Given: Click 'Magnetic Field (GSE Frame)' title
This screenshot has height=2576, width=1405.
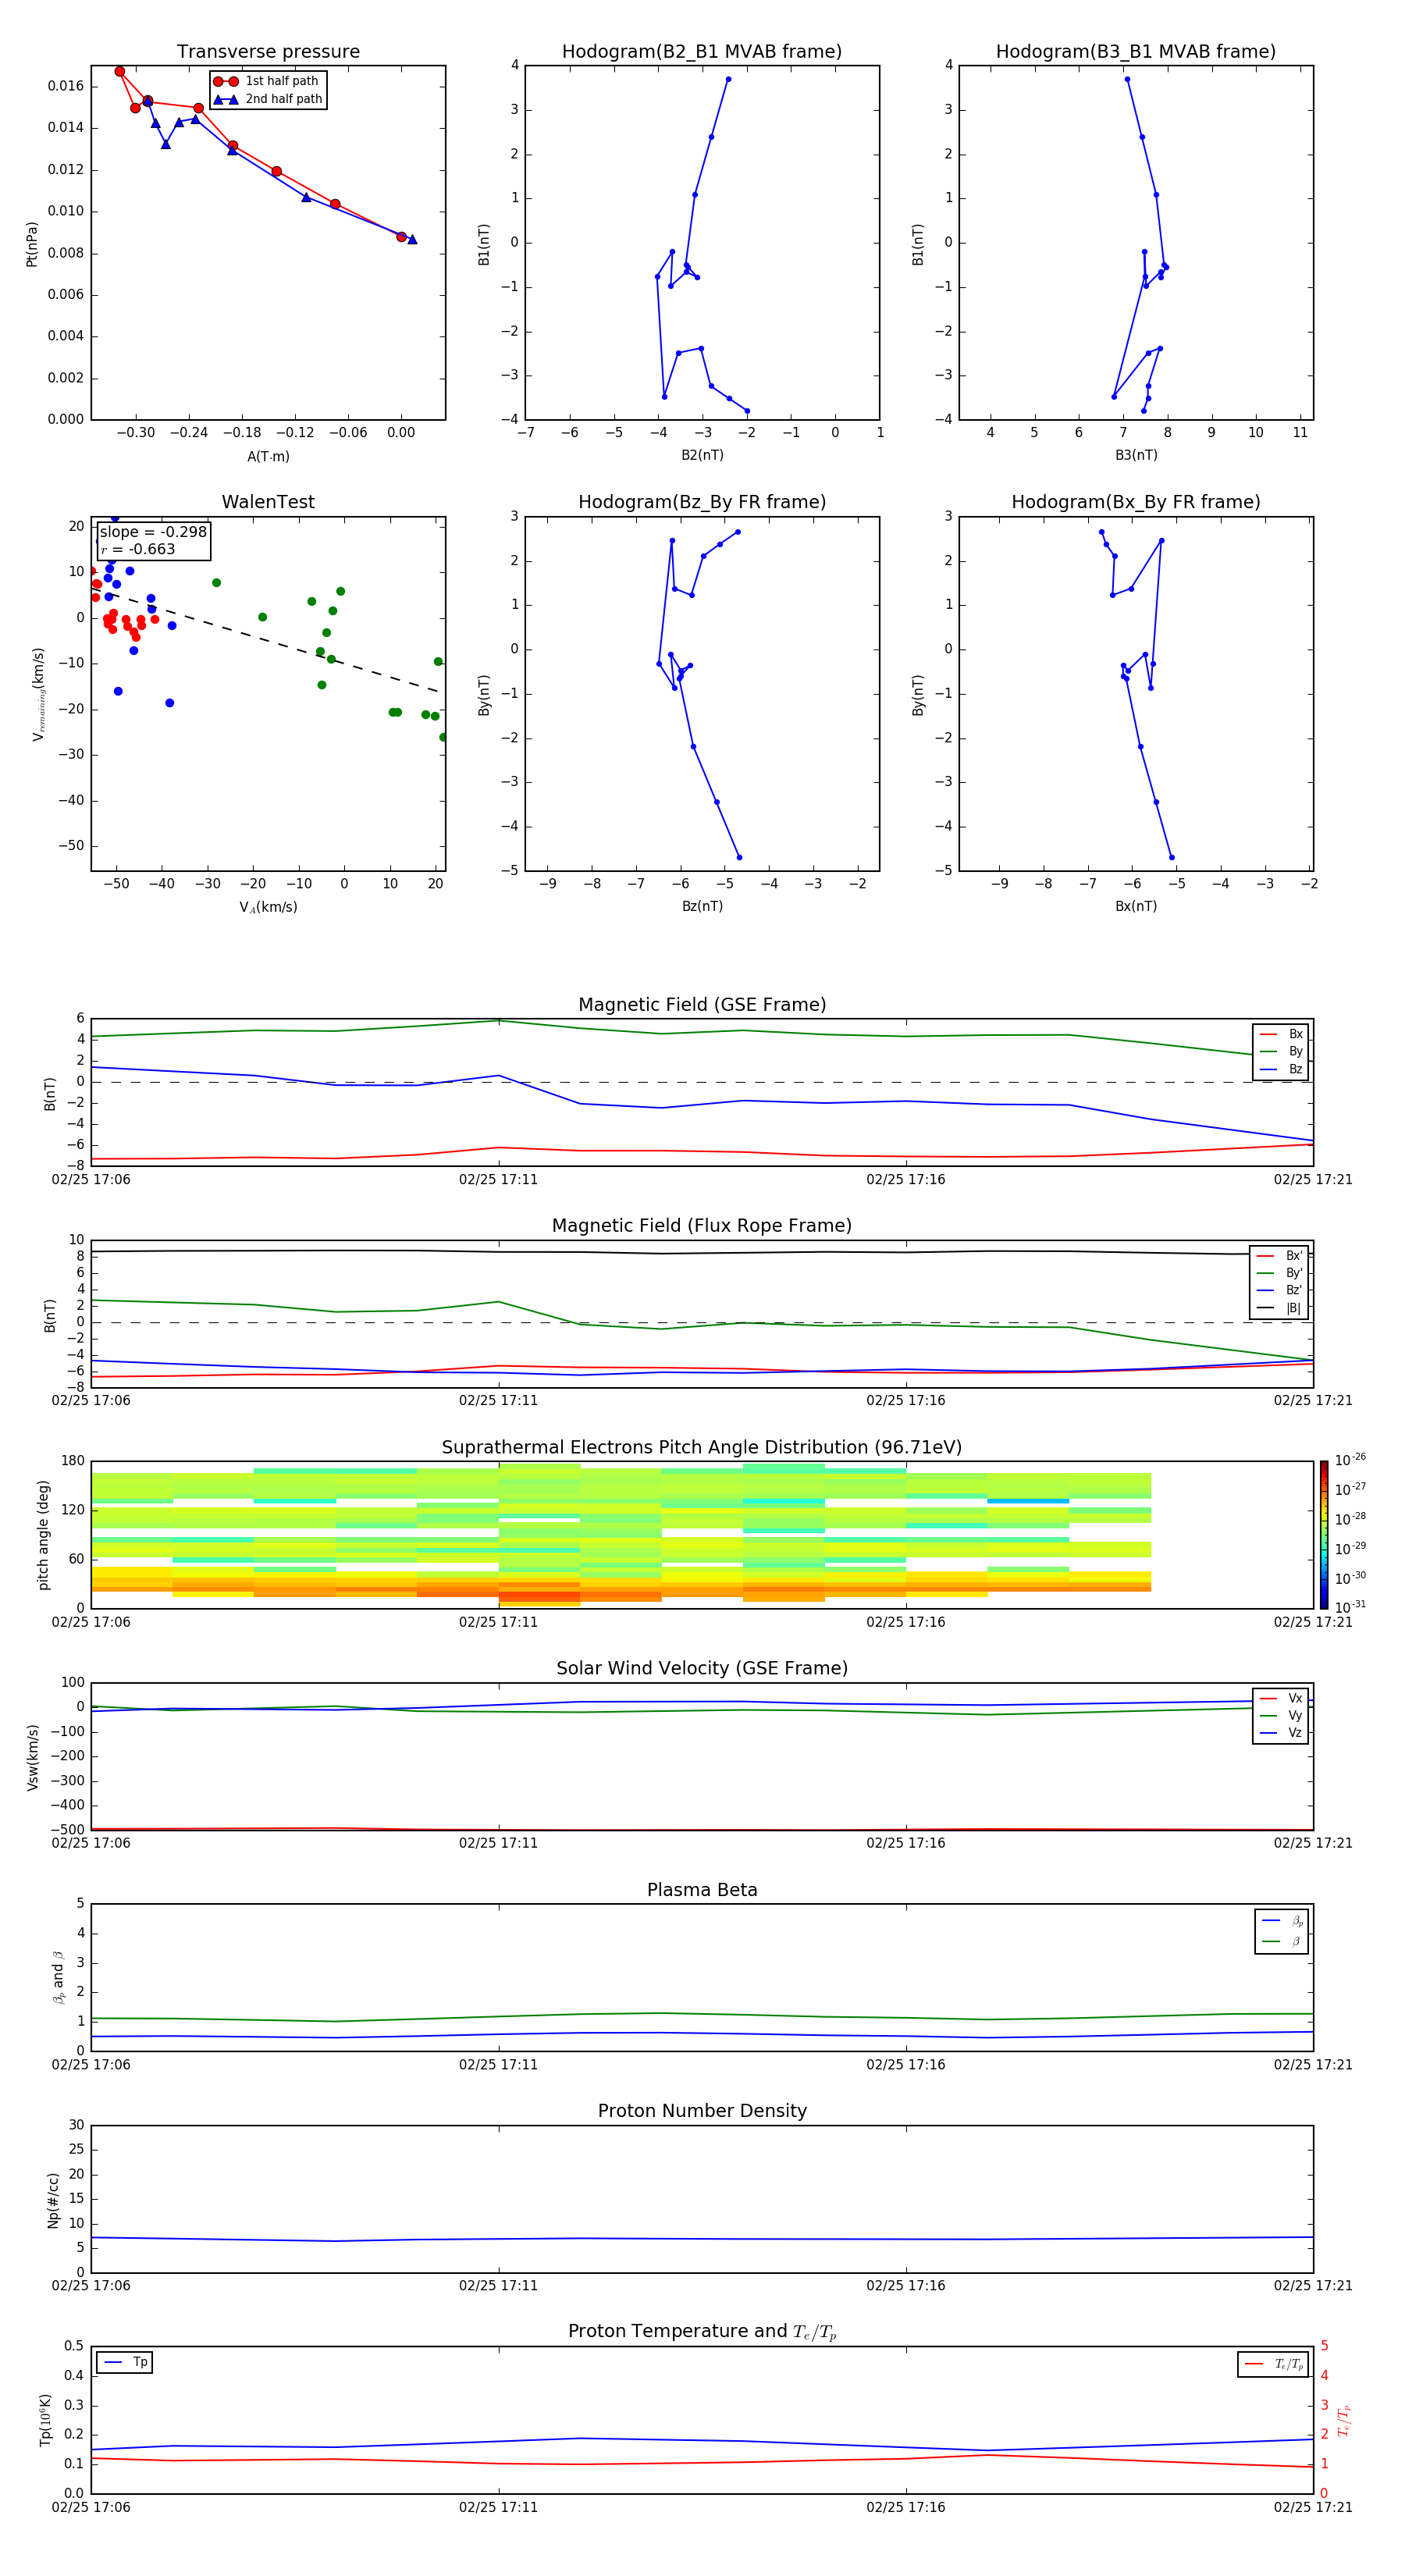Looking at the screenshot, I should click(x=702, y=1005).
